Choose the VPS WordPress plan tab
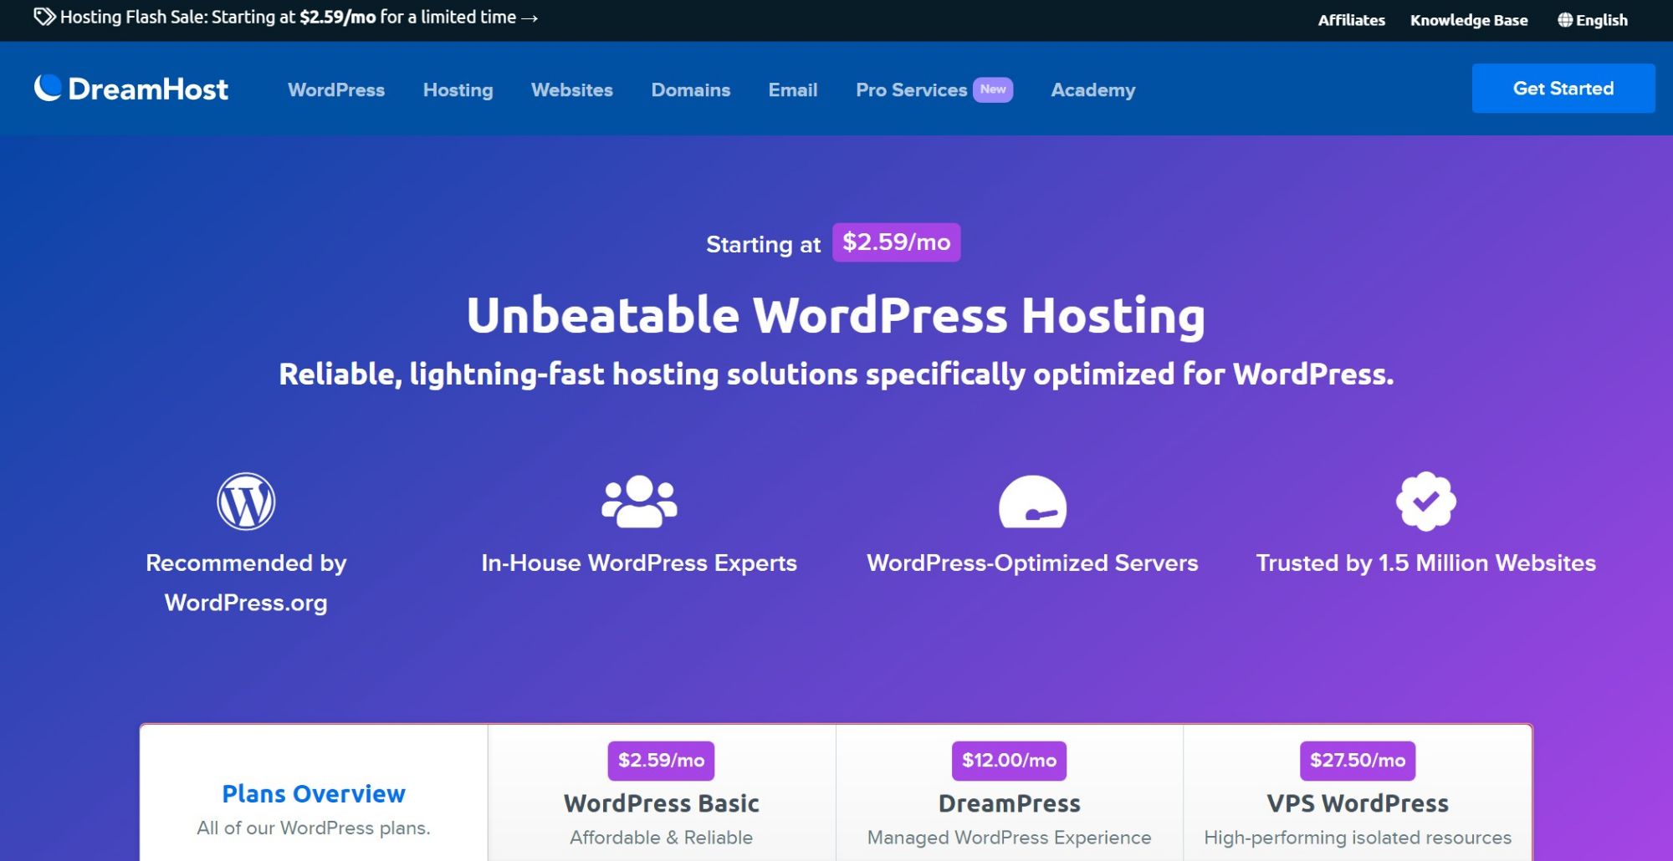Image resolution: width=1673 pixels, height=861 pixels. click(x=1357, y=802)
